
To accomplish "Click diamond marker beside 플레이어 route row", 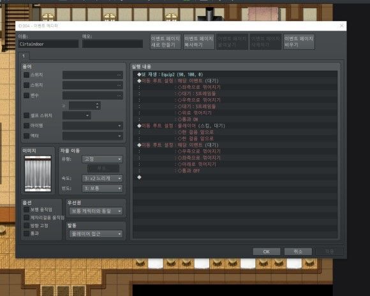I will pyautogui.click(x=139, y=126).
